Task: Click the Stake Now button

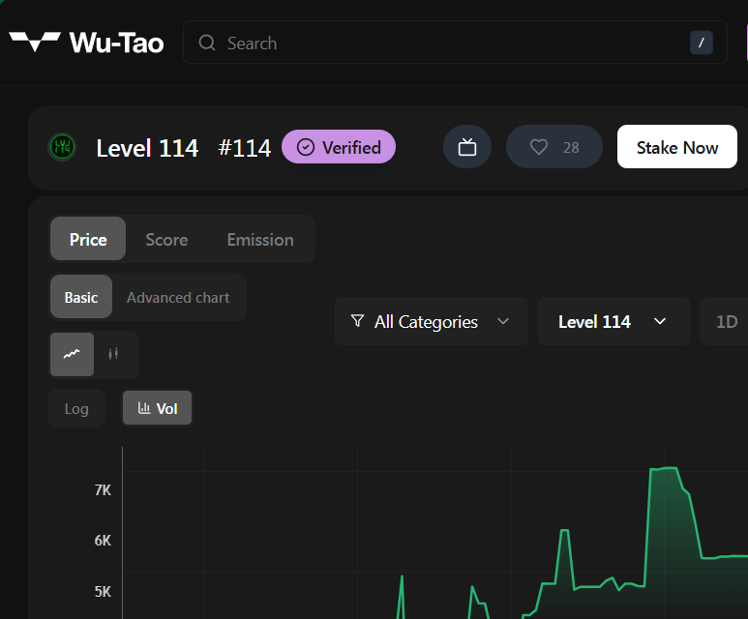Action: point(677,147)
